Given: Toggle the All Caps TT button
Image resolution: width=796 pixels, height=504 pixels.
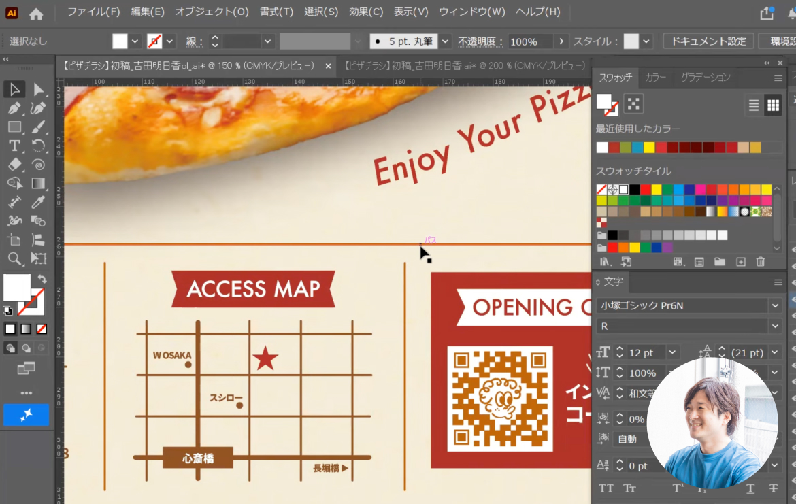Looking at the screenshot, I should click(x=606, y=488).
